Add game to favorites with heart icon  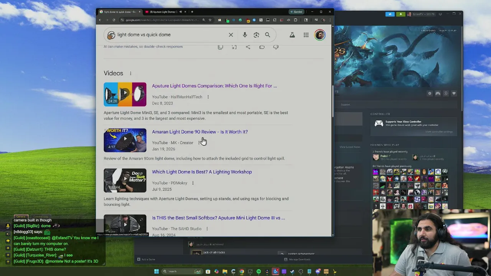(x=454, y=93)
